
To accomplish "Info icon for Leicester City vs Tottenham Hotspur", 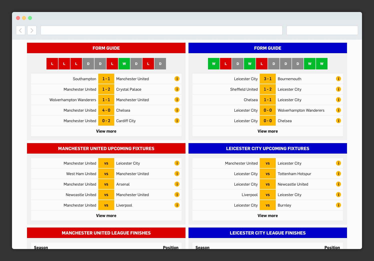I will click(x=338, y=174).
